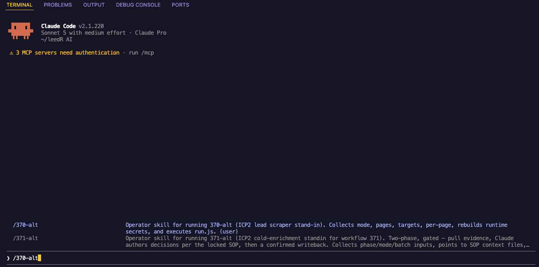
Task: Click the 'Claude Code' title text
Action: pyautogui.click(x=58, y=26)
